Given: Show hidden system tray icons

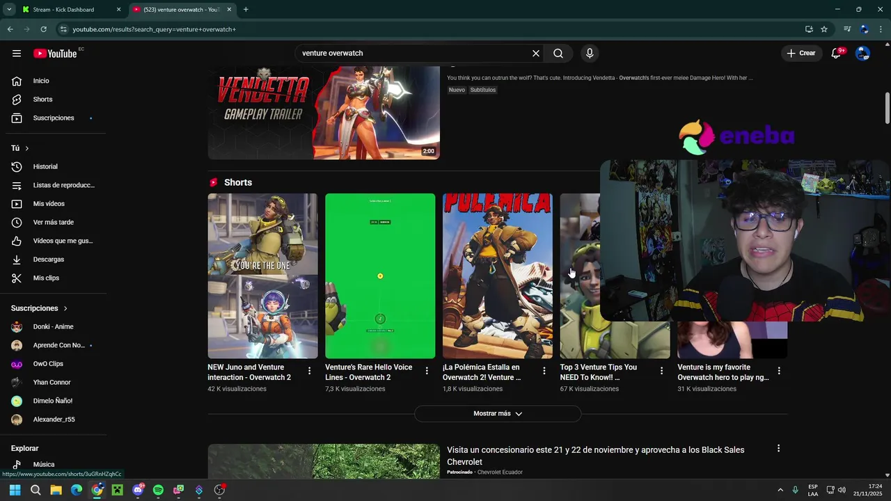Looking at the screenshot, I should click(x=780, y=490).
